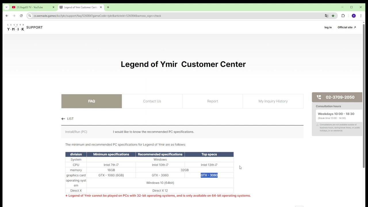Open the My Inquiry History tab
This screenshot has height=207, width=368.
pyautogui.click(x=273, y=101)
